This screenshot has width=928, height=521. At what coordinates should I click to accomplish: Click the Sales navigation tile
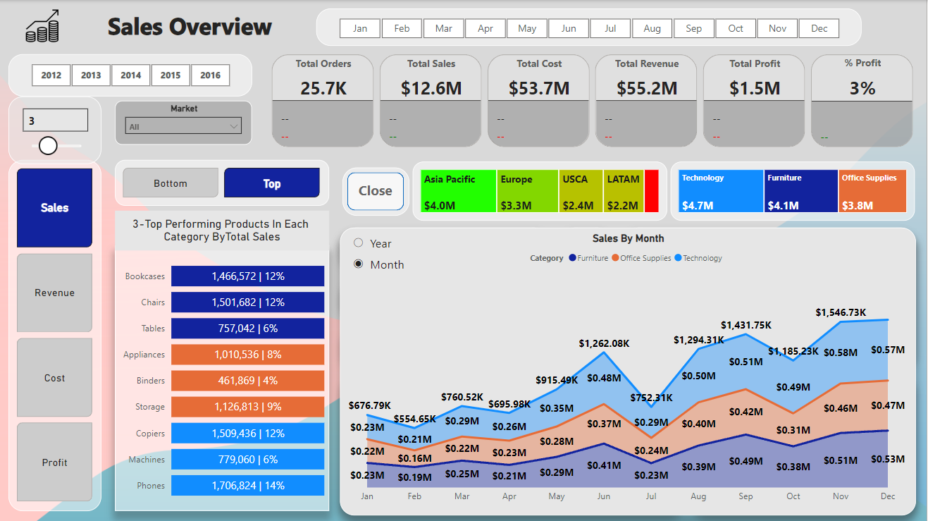[54, 207]
